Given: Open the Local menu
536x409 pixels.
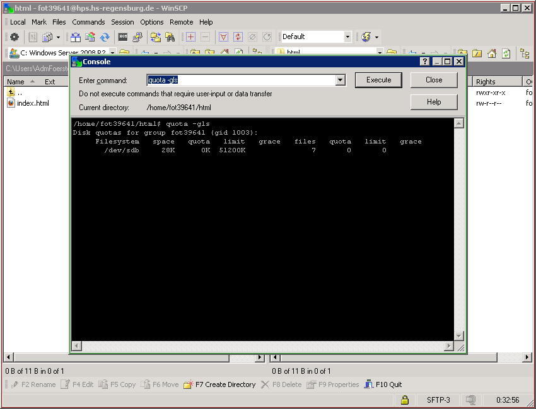Looking at the screenshot, I should point(18,22).
